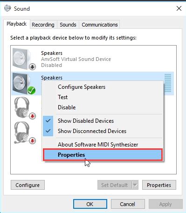Image resolution: width=186 pixels, height=213 pixels.
Task: Select the first unplugged headphones device icon
Action: coord(24,108)
